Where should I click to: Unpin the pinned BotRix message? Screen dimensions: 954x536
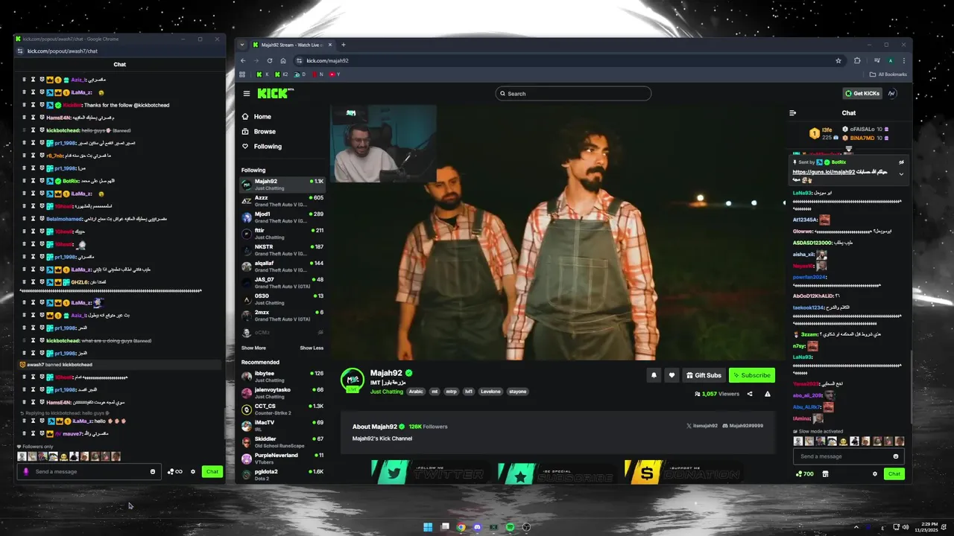901,162
